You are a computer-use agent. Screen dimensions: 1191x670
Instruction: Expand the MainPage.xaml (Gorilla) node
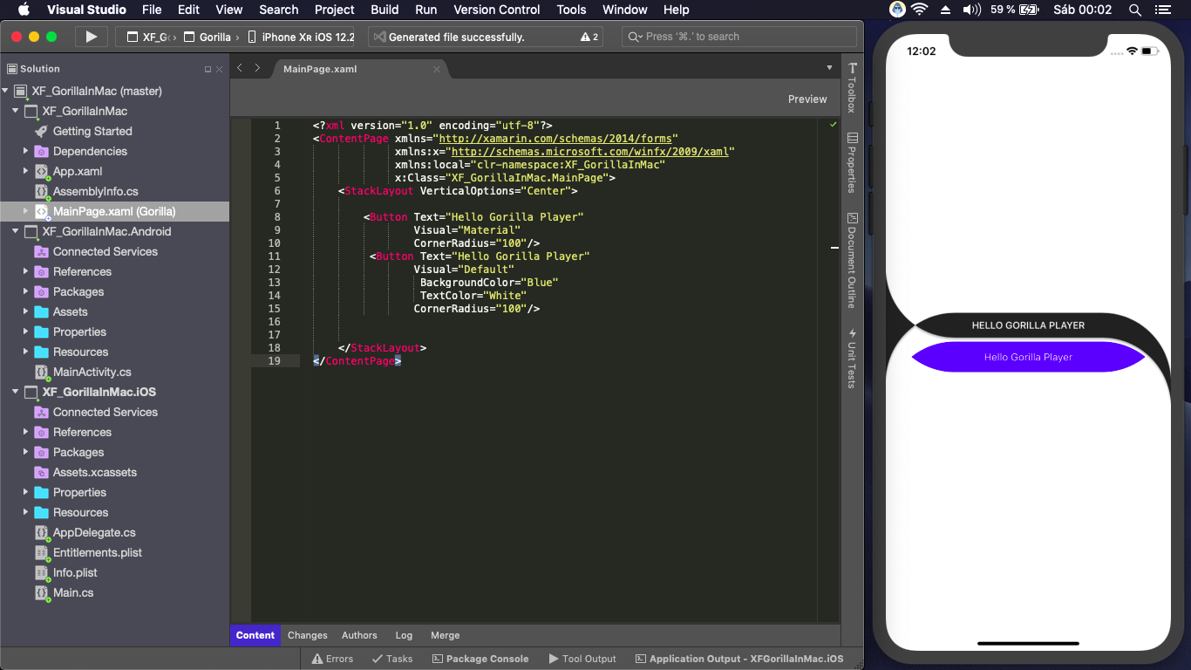coord(26,211)
